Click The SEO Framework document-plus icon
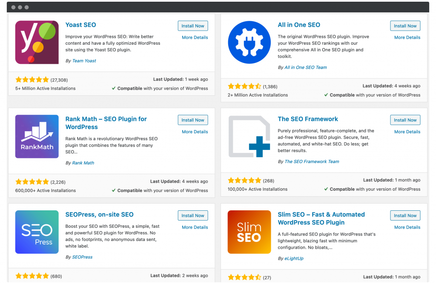 pyautogui.click(x=249, y=137)
